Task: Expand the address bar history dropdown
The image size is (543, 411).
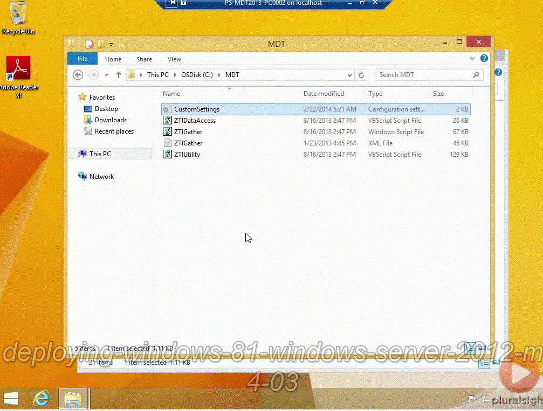Action: (349, 75)
